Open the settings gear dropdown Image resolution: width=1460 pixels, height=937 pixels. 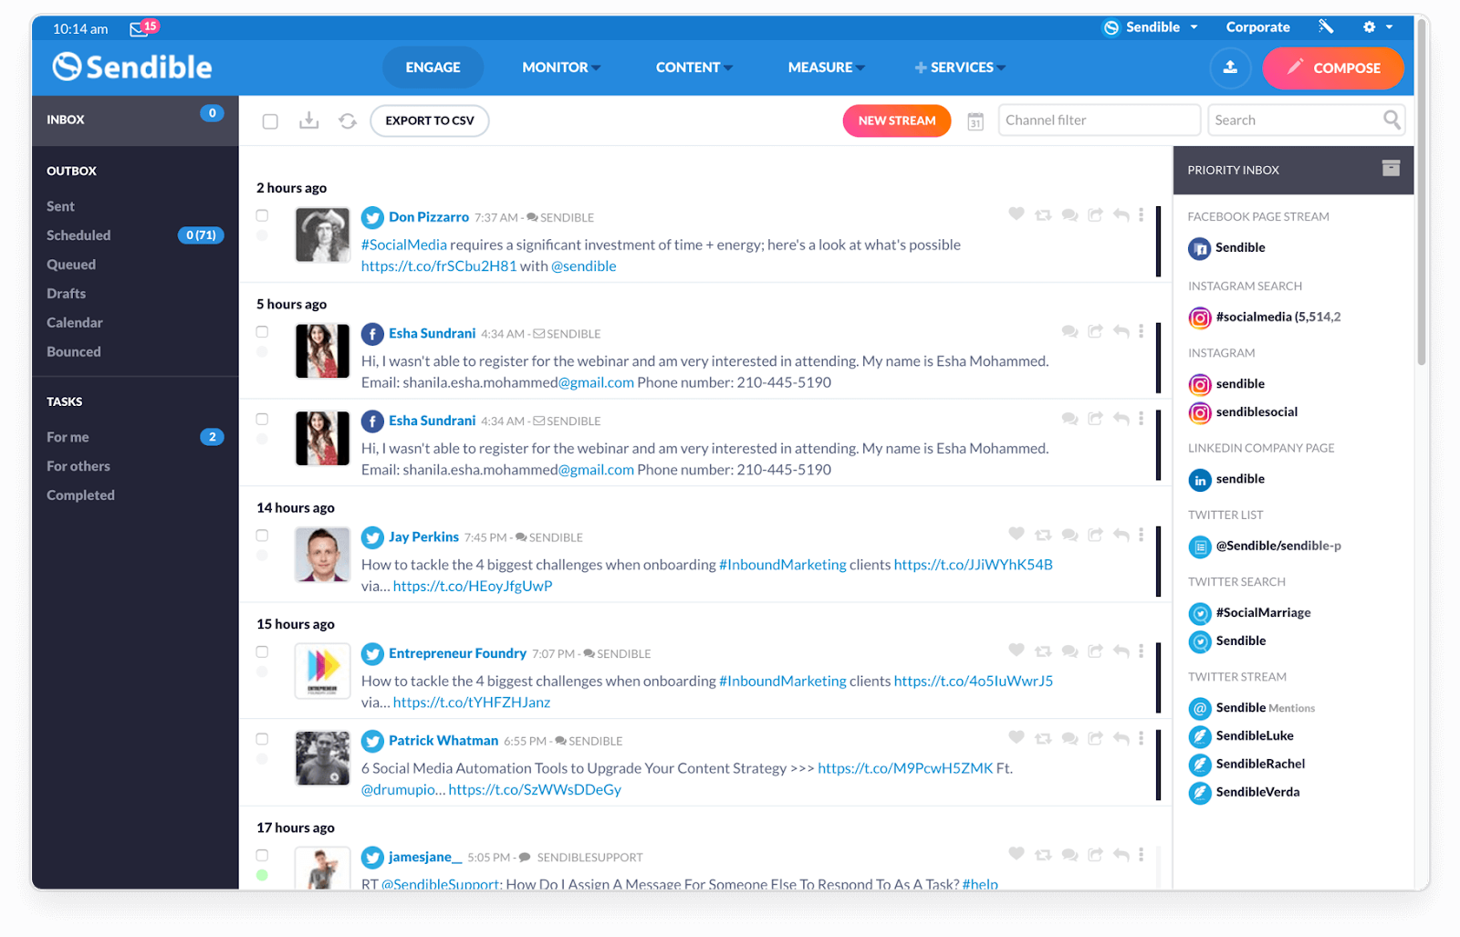[x=1378, y=27]
